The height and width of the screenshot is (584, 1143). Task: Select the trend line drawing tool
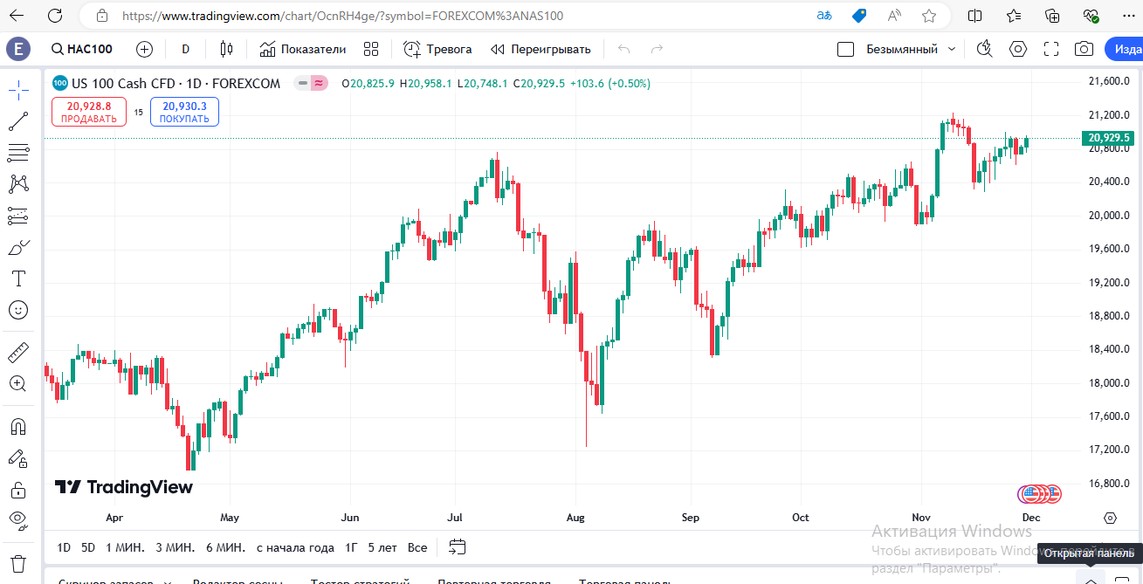point(18,121)
